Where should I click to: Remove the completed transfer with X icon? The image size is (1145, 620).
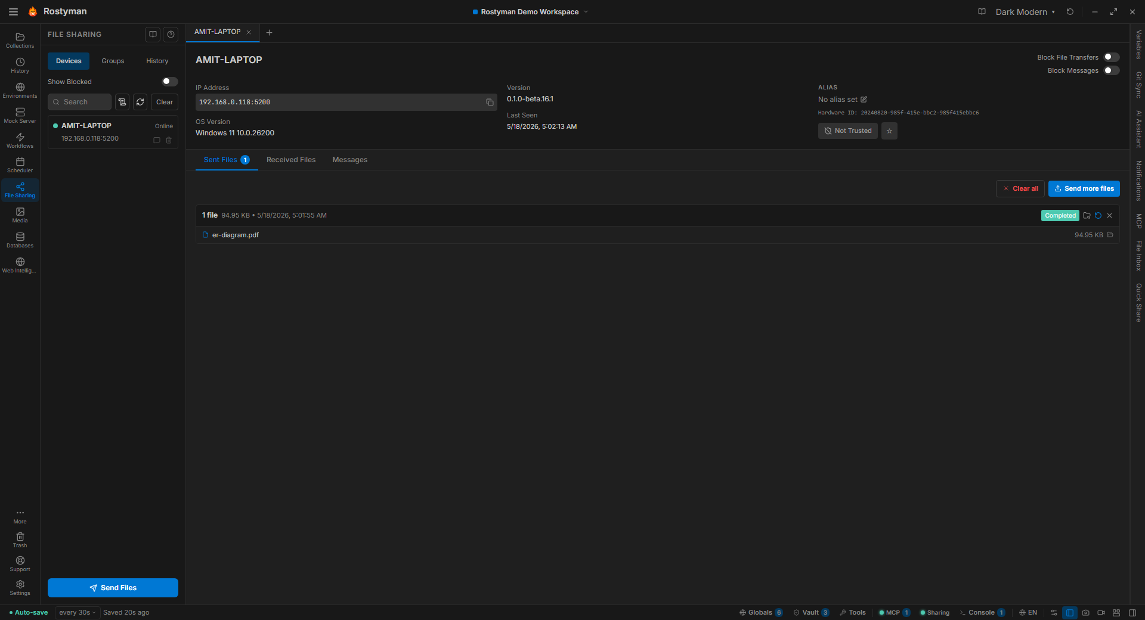(1110, 216)
